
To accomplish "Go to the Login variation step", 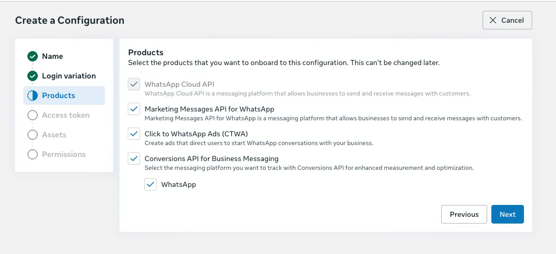I will [x=69, y=76].
